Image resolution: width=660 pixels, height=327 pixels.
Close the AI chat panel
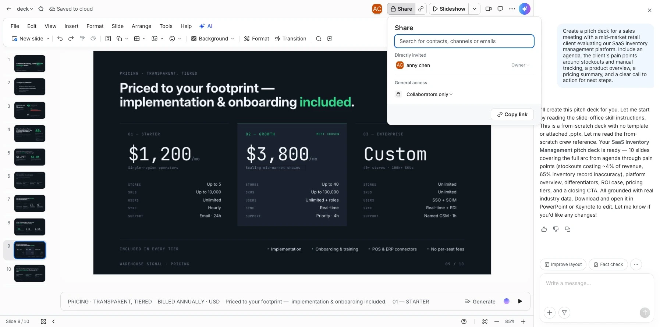coord(650,10)
